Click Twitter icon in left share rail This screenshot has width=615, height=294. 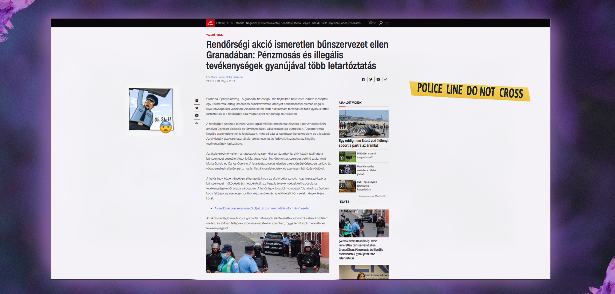pos(197,108)
